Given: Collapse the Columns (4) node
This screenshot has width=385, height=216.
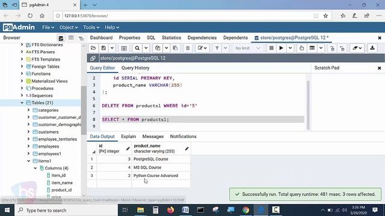Looking at the screenshot, I should [x=35, y=168].
